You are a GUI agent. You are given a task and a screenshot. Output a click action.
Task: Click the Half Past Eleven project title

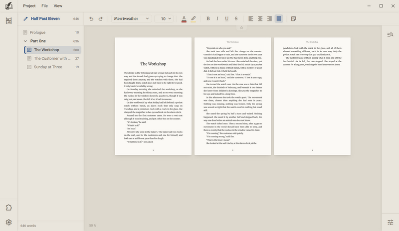coord(45,18)
